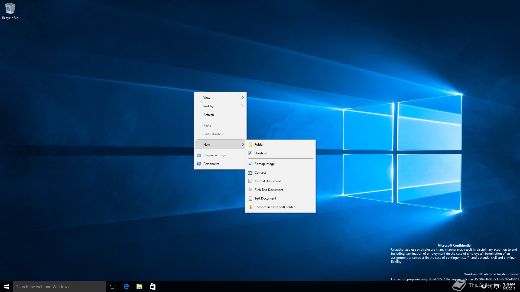The width and height of the screenshot is (520, 292).
Task: Create a new Contact
Action: point(280,172)
